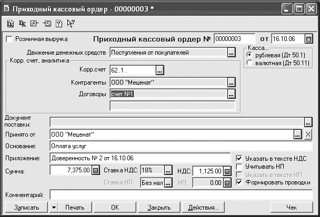The height and width of the screenshot is (217, 320).
Task: Click the first ДтКт postings toolbar icon
Action: point(10,23)
